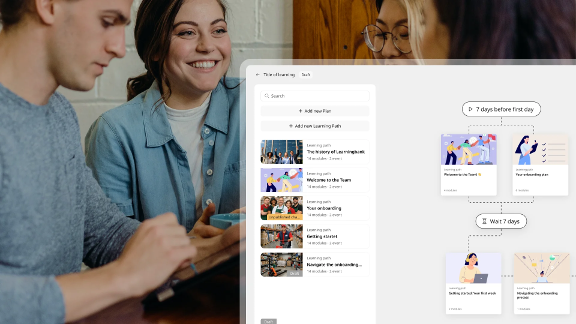
Task: Click the Title of learning heading text
Action: pyautogui.click(x=279, y=75)
